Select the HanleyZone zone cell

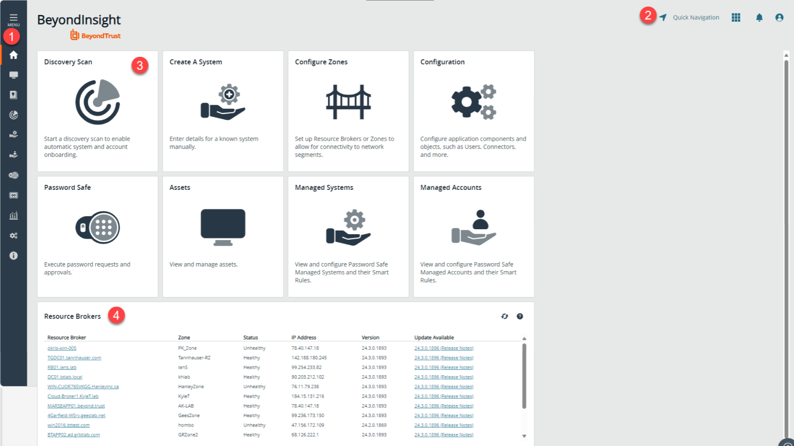[191, 387]
